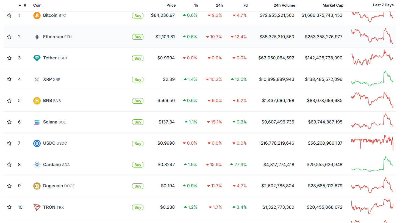Screen dimensions: 408x223
Task: Click the Dogecoin logo icon
Action: 37,186
